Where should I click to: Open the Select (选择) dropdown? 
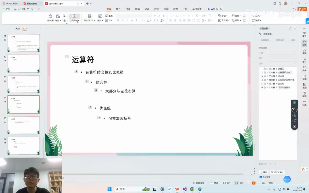(x=257, y=20)
